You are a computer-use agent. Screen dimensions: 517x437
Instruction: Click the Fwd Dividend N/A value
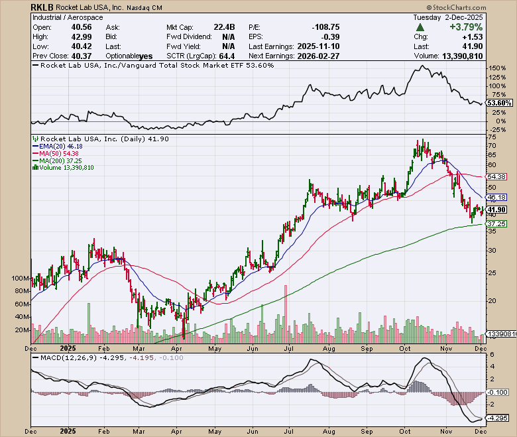click(x=229, y=36)
